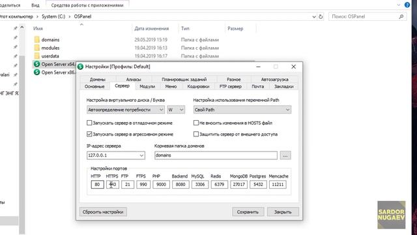Click 'System (C:)' in the breadcrumb path
Screen dimensions: 417x235
click(53, 16)
